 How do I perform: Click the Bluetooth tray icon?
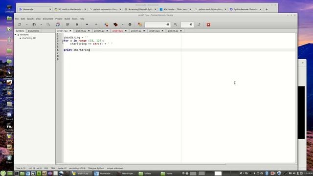267,173
